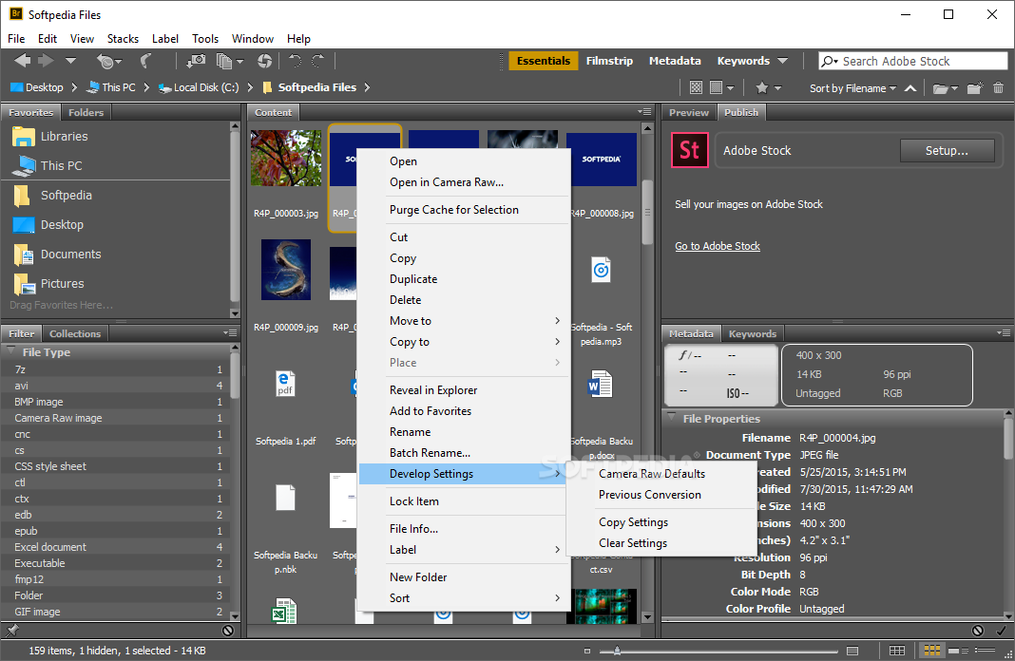
Task: Open the Sort by Filename dropdown
Action: [x=852, y=88]
